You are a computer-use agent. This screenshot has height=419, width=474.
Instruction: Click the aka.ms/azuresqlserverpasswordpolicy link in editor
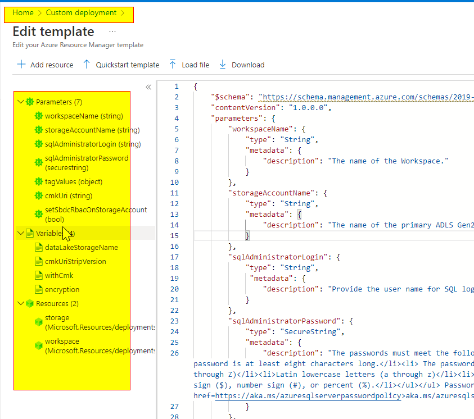(308, 396)
